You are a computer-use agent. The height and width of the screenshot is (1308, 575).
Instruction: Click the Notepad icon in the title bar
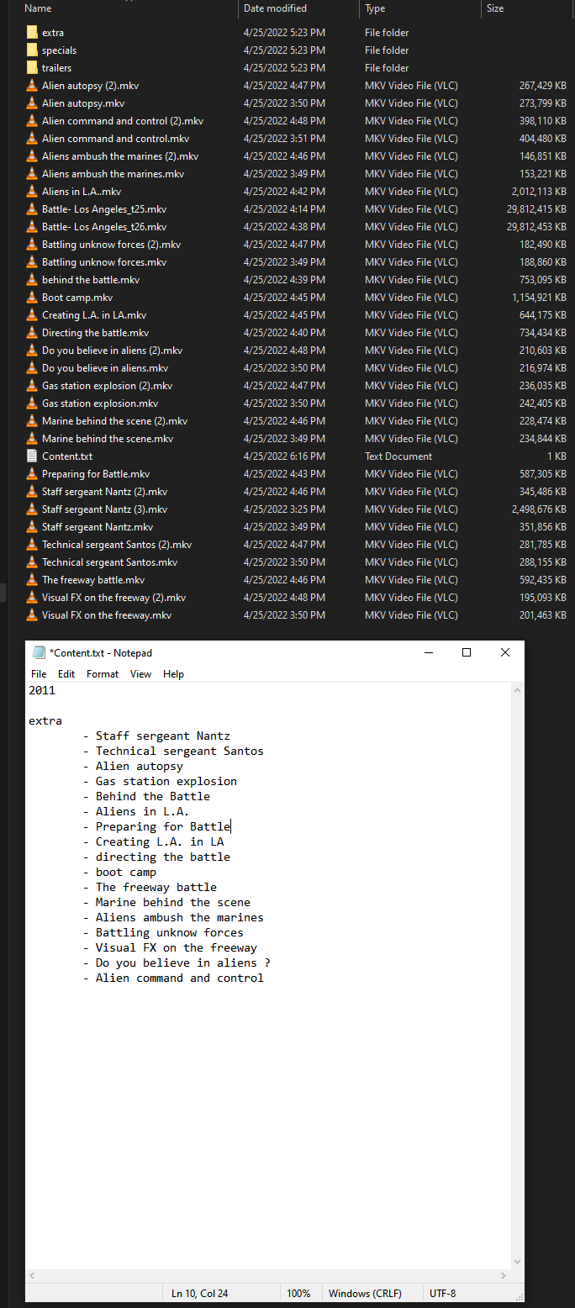(x=39, y=653)
